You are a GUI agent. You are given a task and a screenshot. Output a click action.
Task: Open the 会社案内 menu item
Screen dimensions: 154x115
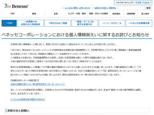tap(116, 14)
